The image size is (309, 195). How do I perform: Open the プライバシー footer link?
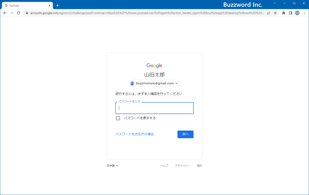point(182,166)
